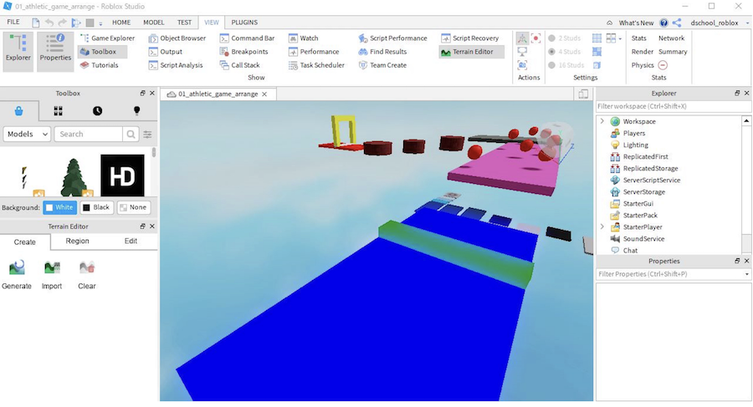The image size is (753, 407).
Task: Click the What's New link
Action: tap(636, 23)
